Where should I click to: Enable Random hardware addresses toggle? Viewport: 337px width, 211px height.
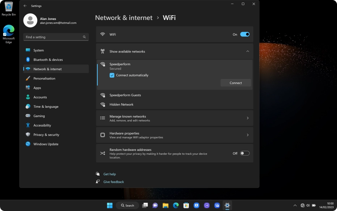[x=245, y=153]
